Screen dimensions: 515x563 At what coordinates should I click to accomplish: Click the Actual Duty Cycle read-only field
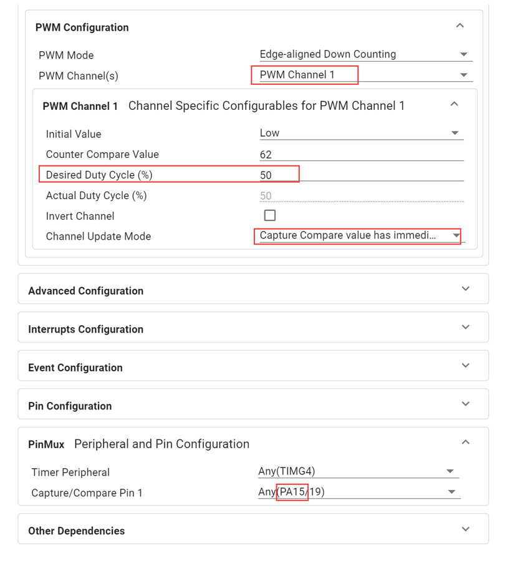362,196
